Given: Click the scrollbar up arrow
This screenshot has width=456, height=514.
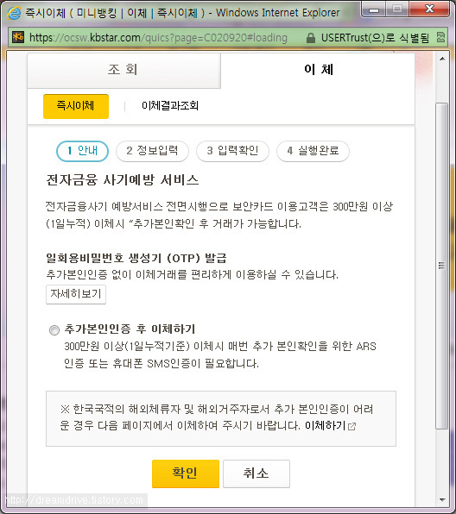Looking at the screenshot, I should coord(442,59).
